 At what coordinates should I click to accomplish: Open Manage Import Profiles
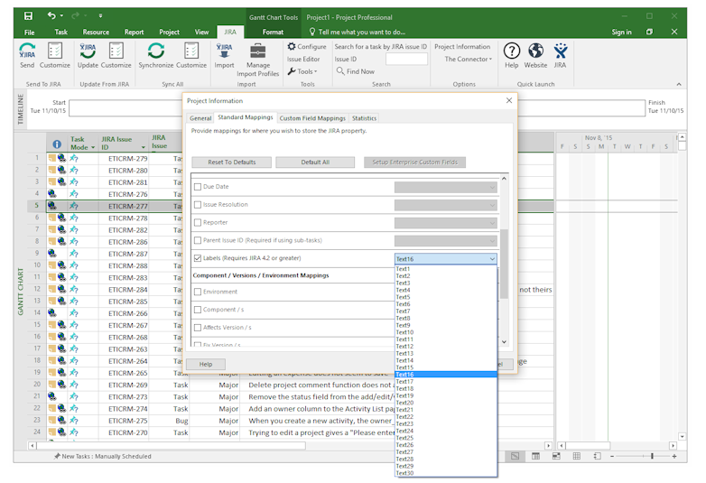pos(258,60)
